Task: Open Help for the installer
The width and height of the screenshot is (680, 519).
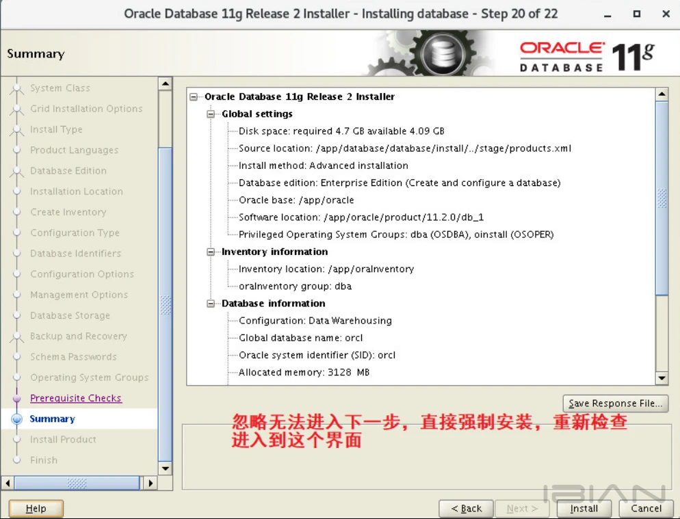Action: (36, 508)
